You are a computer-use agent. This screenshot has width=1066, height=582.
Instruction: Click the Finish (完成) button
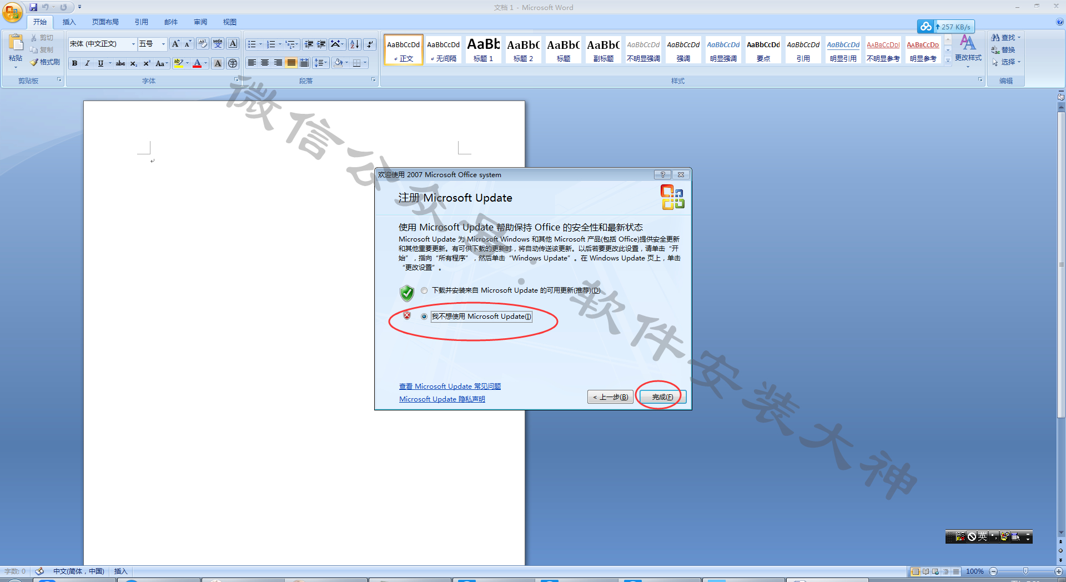click(x=662, y=397)
